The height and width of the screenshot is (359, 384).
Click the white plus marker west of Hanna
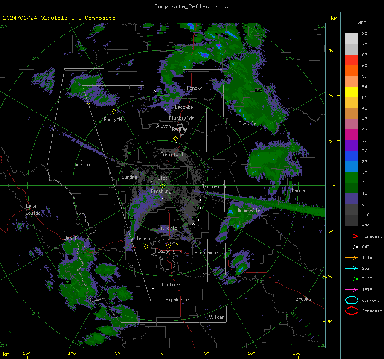coord(241,172)
